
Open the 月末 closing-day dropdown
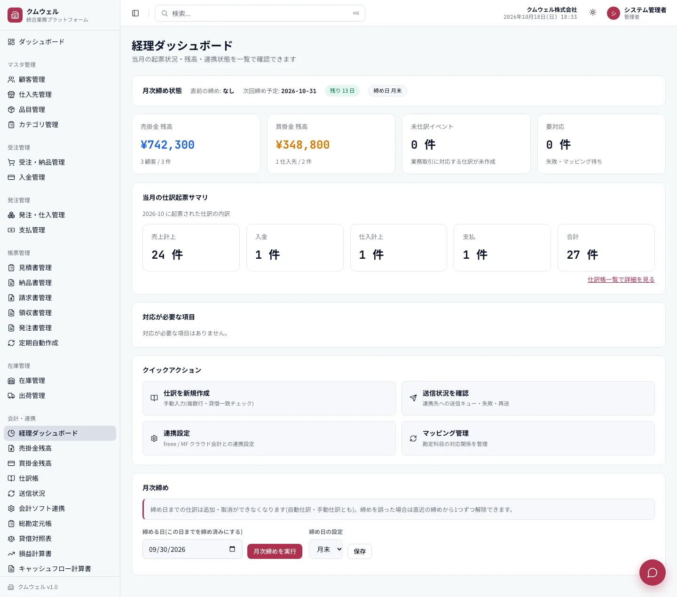click(326, 549)
